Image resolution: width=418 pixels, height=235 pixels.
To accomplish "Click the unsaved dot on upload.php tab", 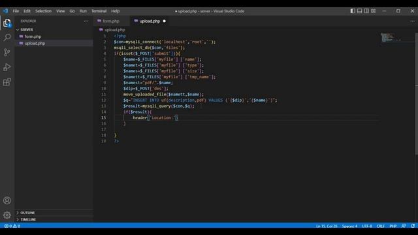I will point(164,21).
